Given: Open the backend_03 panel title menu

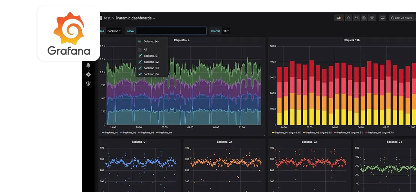Looking at the screenshot, I should point(309,142).
